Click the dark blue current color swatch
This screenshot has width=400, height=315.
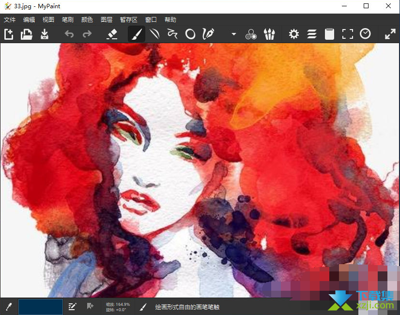(41, 307)
